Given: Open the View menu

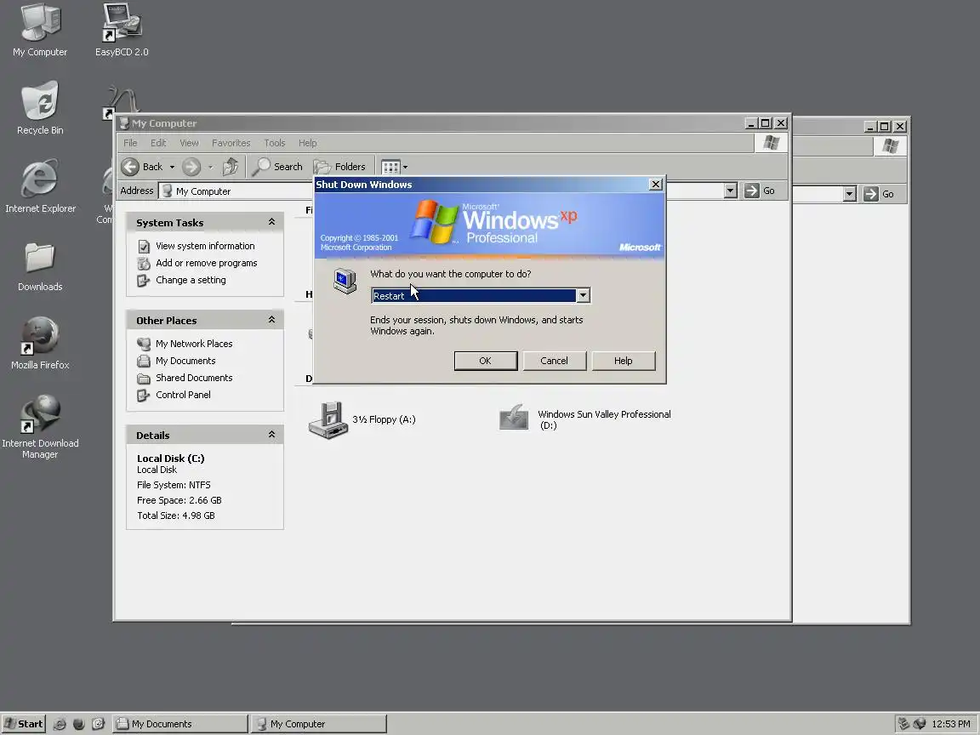Looking at the screenshot, I should tap(189, 143).
